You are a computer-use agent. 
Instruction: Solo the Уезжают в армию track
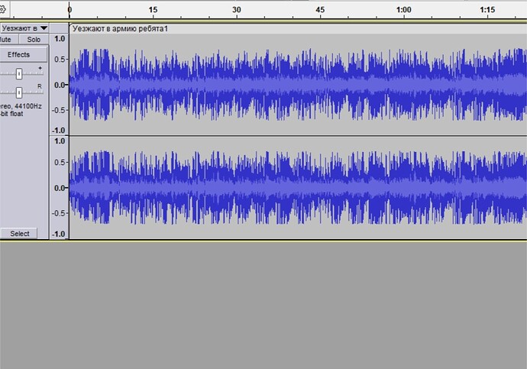[x=33, y=39]
